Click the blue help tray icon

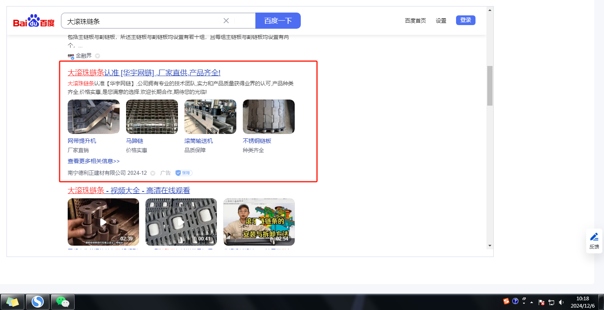coord(515,301)
